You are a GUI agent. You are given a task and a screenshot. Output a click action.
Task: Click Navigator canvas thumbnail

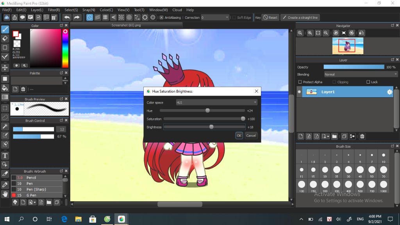348,46
